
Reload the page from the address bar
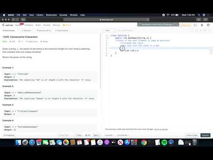click(x=147, y=20)
